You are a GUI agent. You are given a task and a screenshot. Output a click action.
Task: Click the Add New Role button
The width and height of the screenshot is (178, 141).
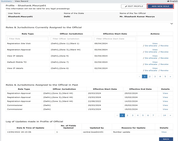pyautogui.click(x=160, y=6)
